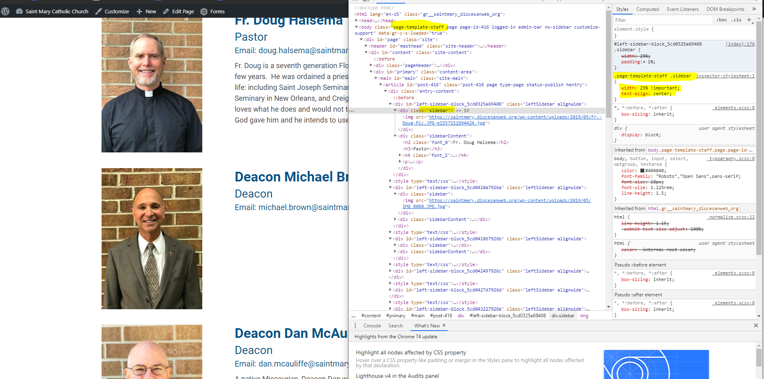Close the DevTools bottom drawer
The image size is (764, 379).
756,325
